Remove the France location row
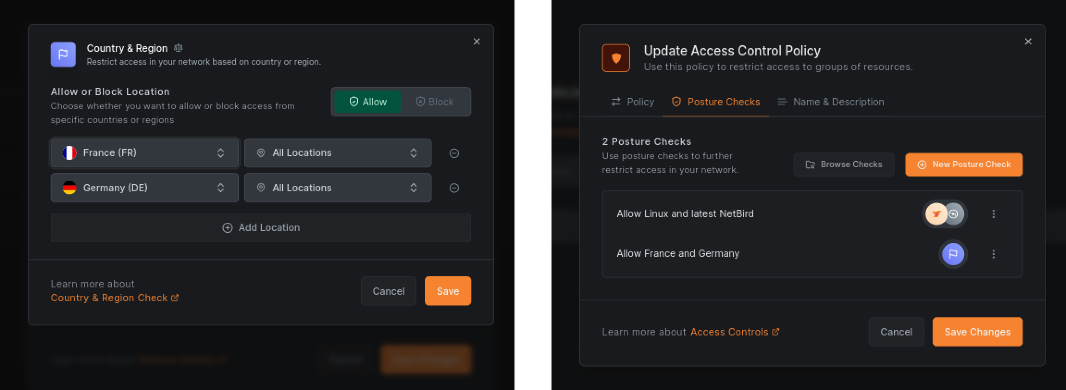 pos(454,153)
